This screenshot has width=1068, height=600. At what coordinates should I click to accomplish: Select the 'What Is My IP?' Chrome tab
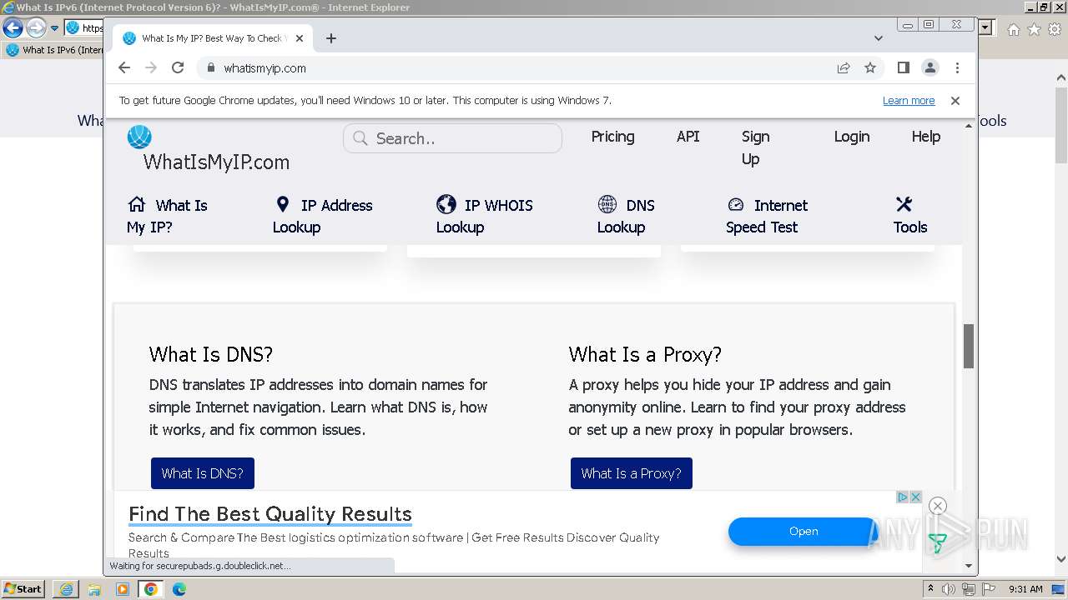coord(213,38)
